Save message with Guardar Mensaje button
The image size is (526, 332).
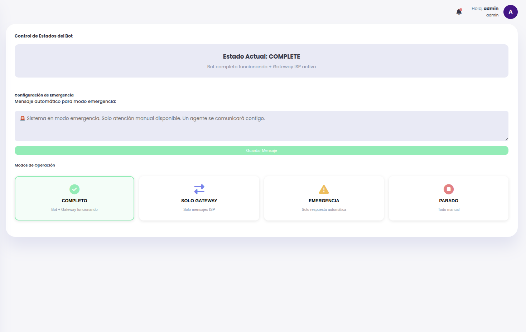pos(261,150)
